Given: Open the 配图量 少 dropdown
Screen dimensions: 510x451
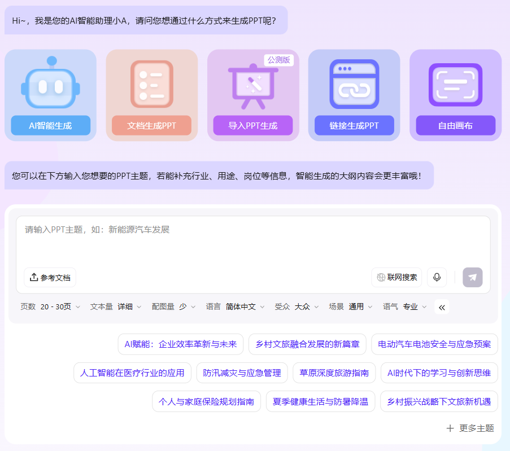Looking at the screenshot, I should [x=174, y=306].
